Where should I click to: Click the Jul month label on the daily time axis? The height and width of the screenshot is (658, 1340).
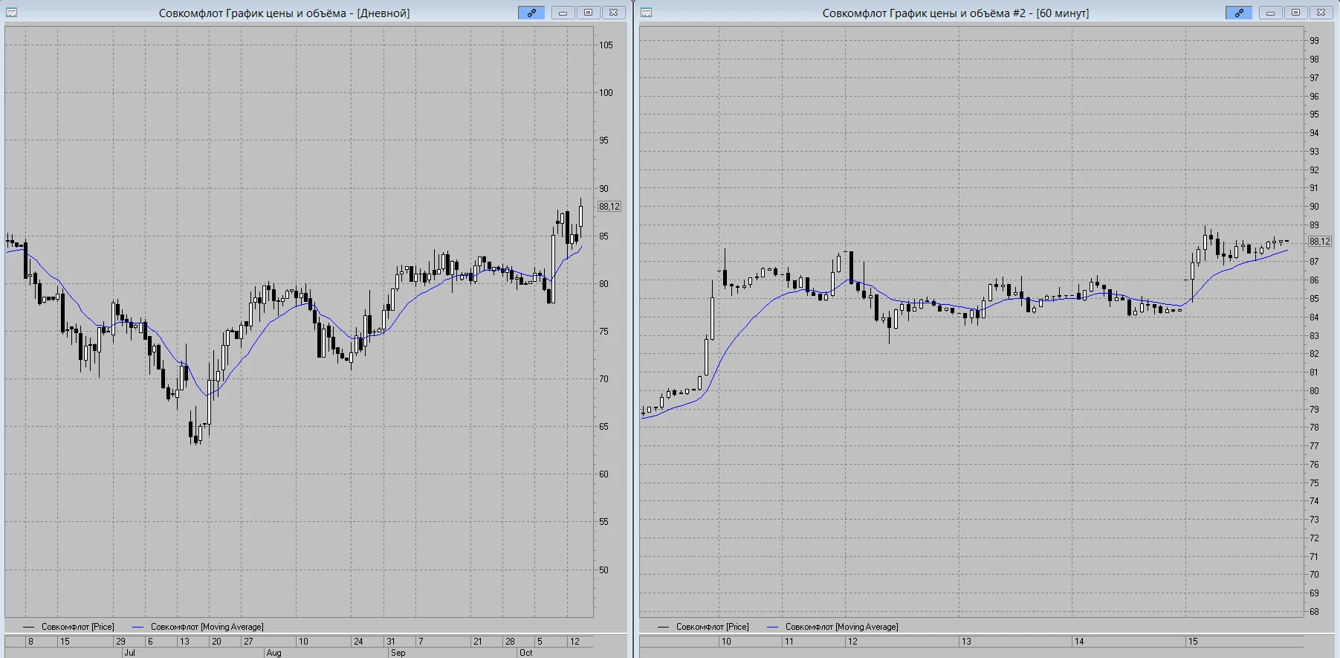(129, 653)
